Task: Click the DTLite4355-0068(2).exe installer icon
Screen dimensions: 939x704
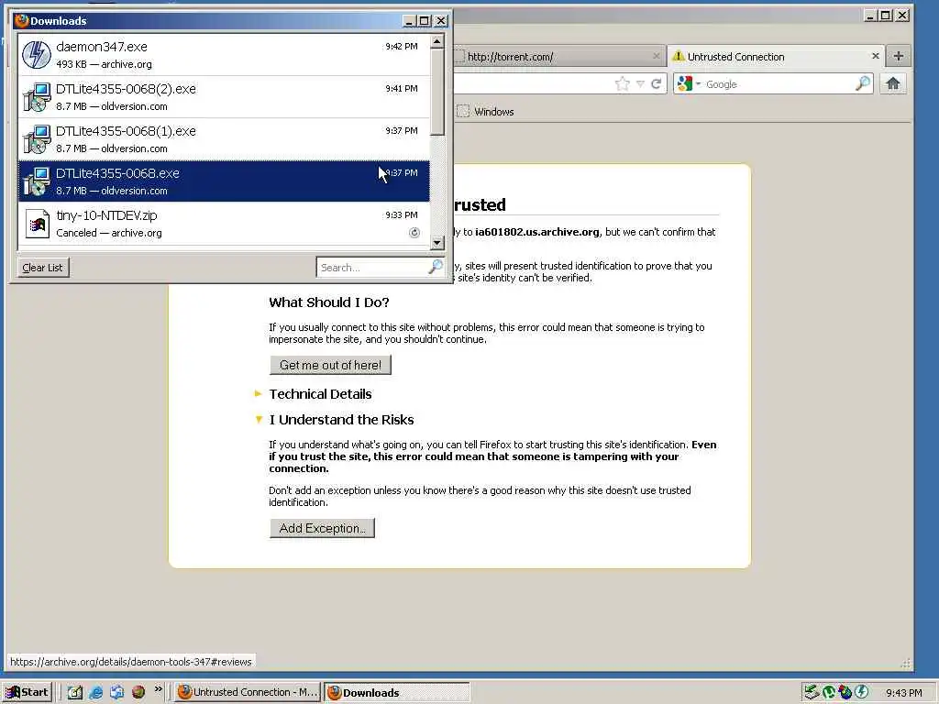Action: (x=37, y=97)
